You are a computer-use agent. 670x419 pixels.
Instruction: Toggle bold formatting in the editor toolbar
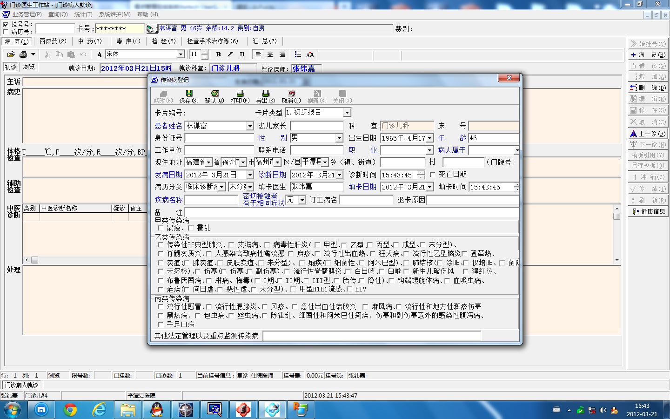[218, 54]
